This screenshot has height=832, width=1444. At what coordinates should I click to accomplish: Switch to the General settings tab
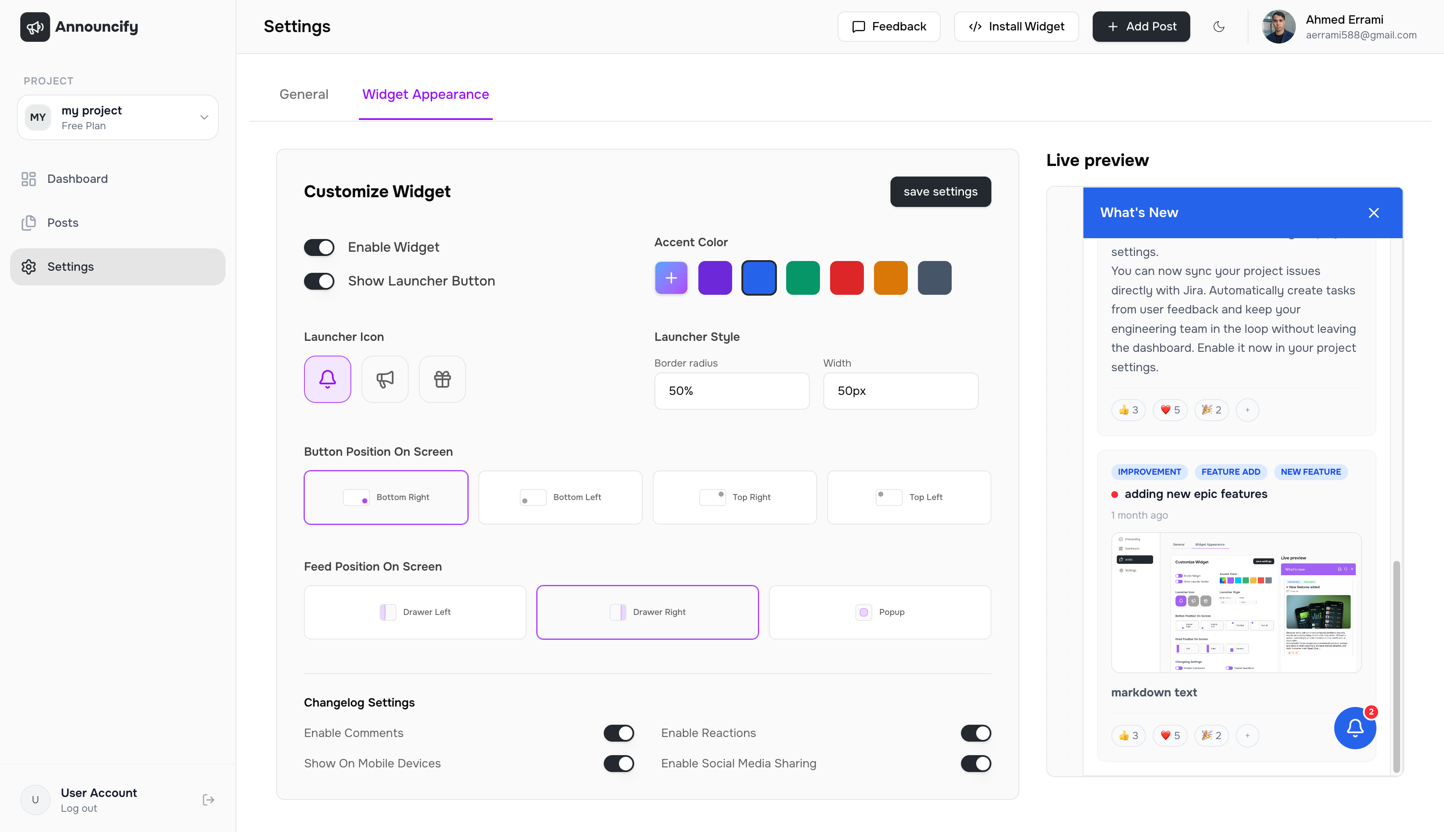coord(304,94)
